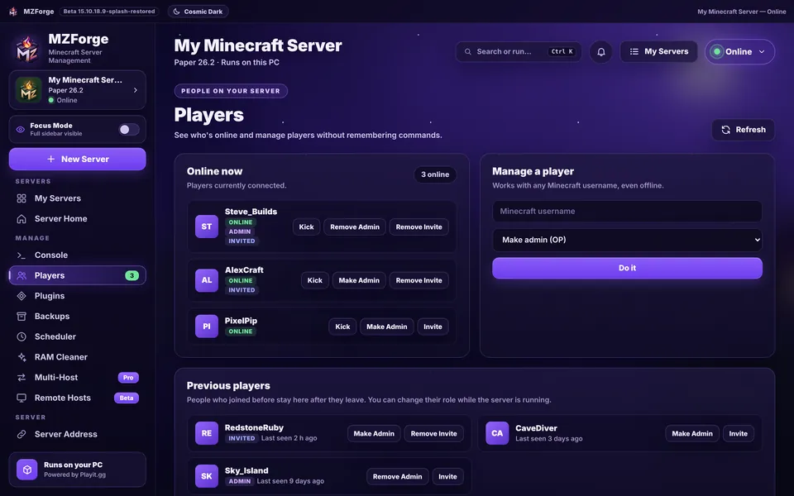The image size is (794, 496).
Task: Click Remove Invite for RedstoneRuby
Action: pos(434,434)
